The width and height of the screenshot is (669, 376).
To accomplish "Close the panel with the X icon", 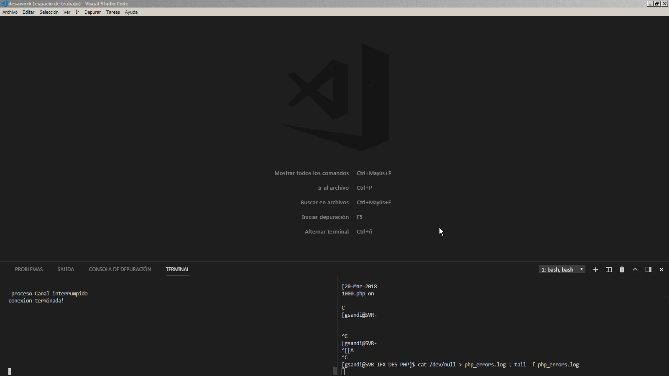I will [x=661, y=269].
